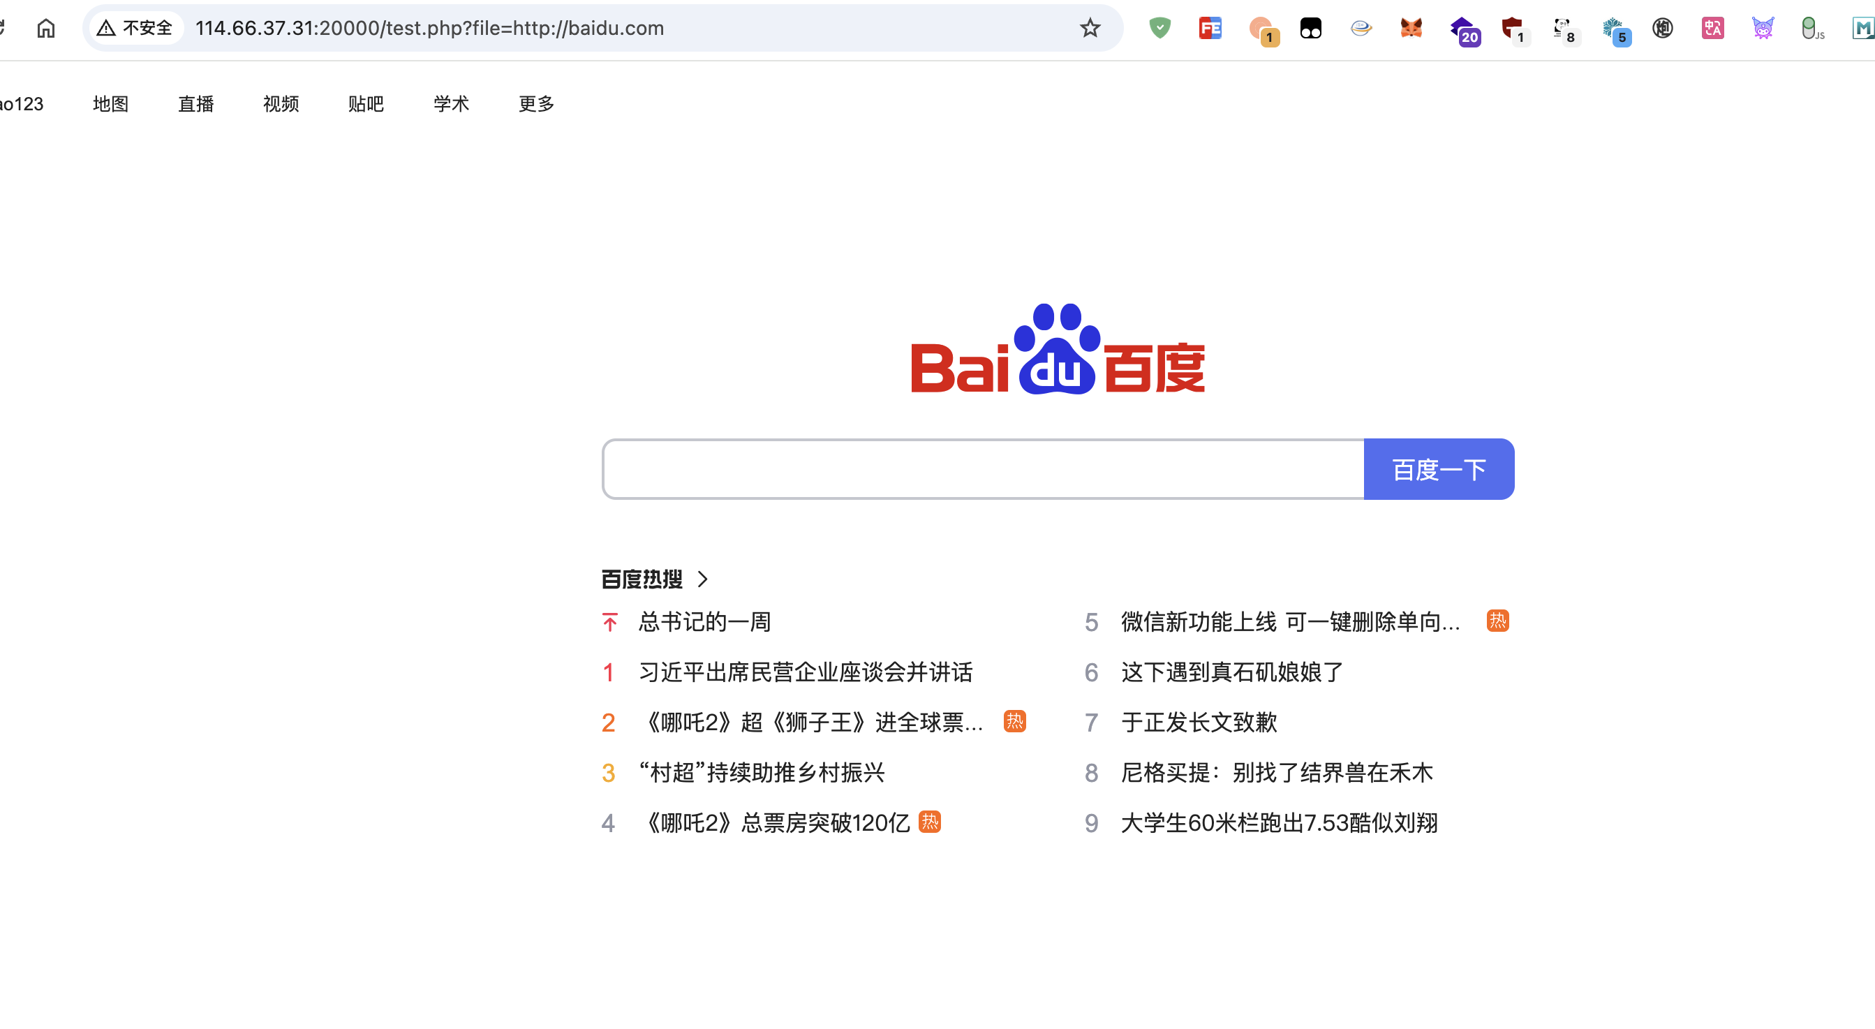Image resolution: width=1875 pixels, height=1029 pixels.
Task: Open the 不安全 site security info
Action: [136, 29]
